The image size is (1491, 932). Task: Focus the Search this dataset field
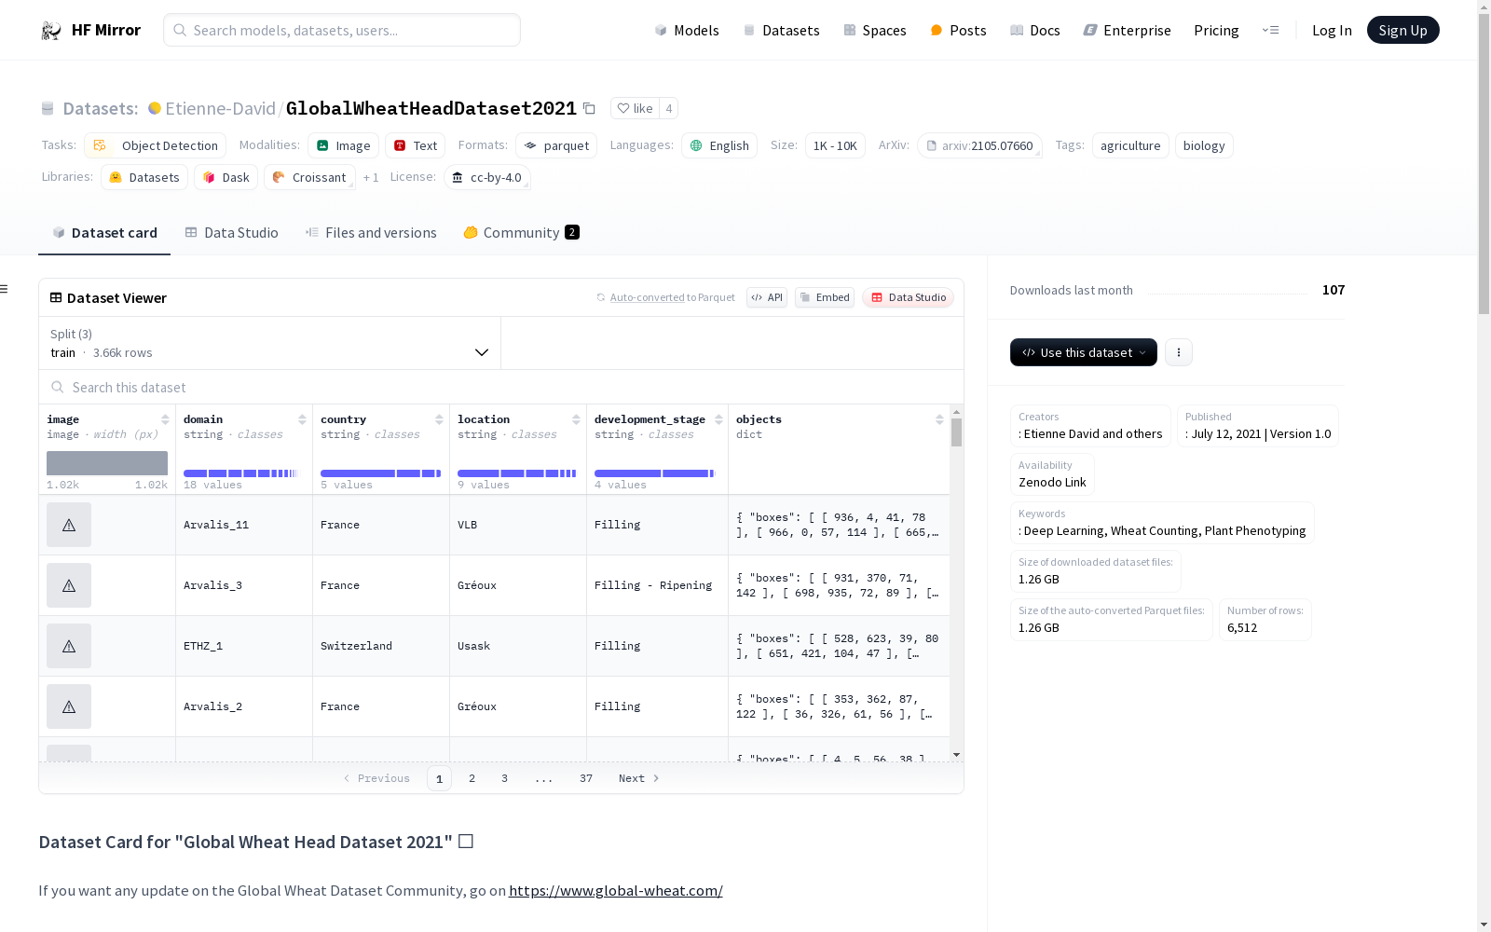click(x=501, y=387)
